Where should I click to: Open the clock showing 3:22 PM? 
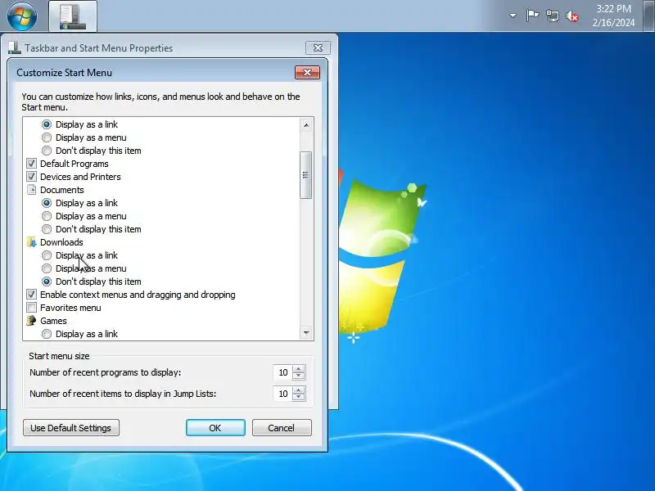click(x=613, y=16)
